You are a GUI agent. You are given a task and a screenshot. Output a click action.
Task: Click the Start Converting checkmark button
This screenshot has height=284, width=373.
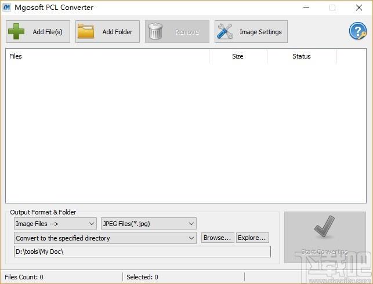click(325, 237)
